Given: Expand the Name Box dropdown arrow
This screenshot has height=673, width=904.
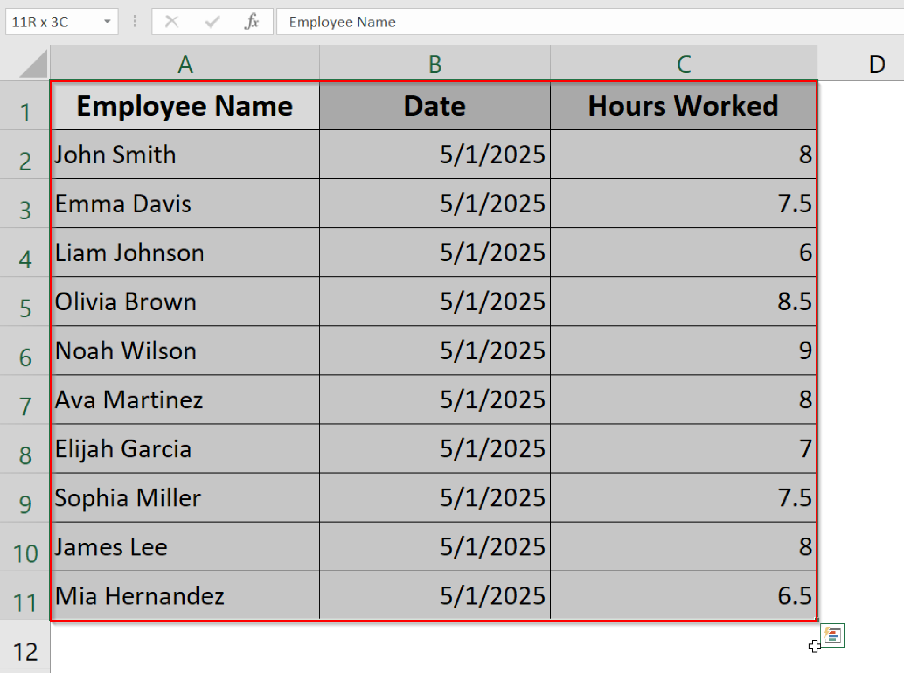Looking at the screenshot, I should (x=107, y=21).
